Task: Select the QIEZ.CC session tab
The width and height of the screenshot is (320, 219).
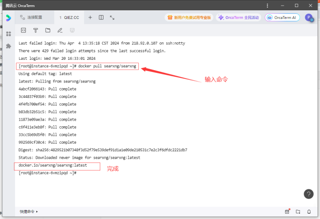Action: (69, 17)
